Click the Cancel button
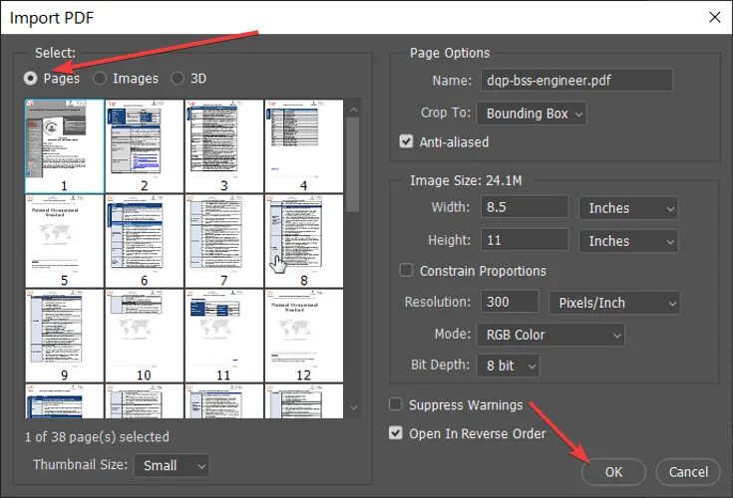 pos(688,472)
